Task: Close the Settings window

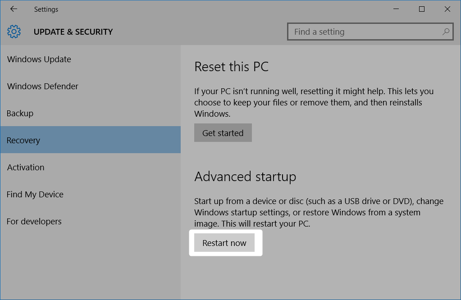Action: click(447, 9)
